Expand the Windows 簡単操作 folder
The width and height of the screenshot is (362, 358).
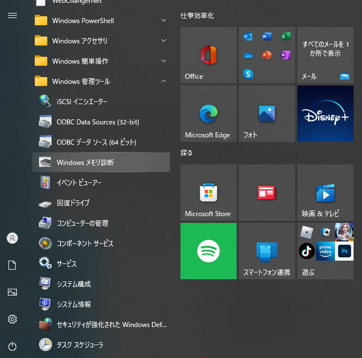click(101, 61)
